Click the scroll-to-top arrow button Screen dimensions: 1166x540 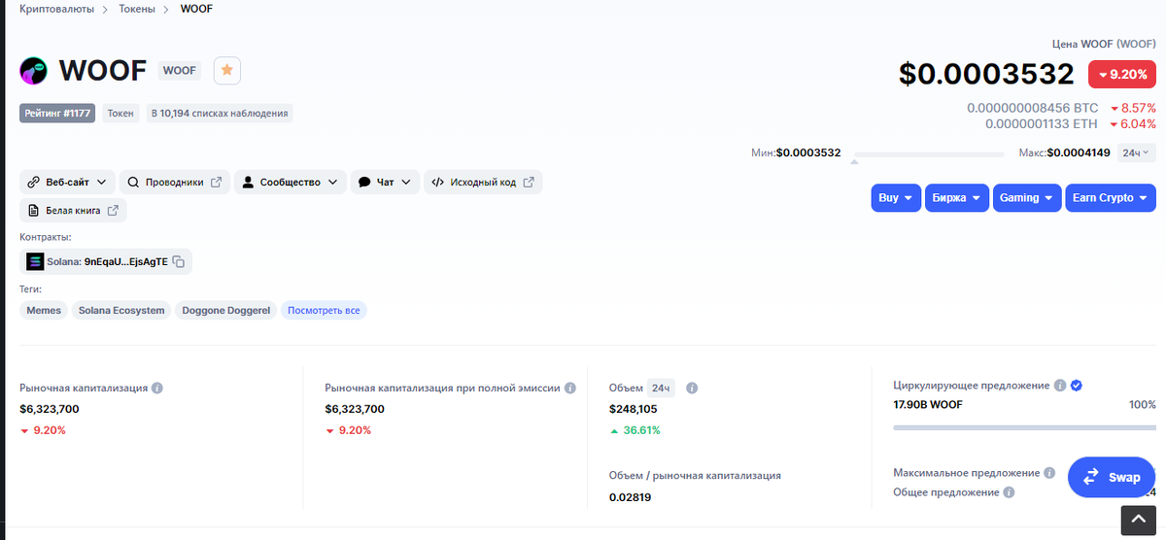click(1139, 519)
